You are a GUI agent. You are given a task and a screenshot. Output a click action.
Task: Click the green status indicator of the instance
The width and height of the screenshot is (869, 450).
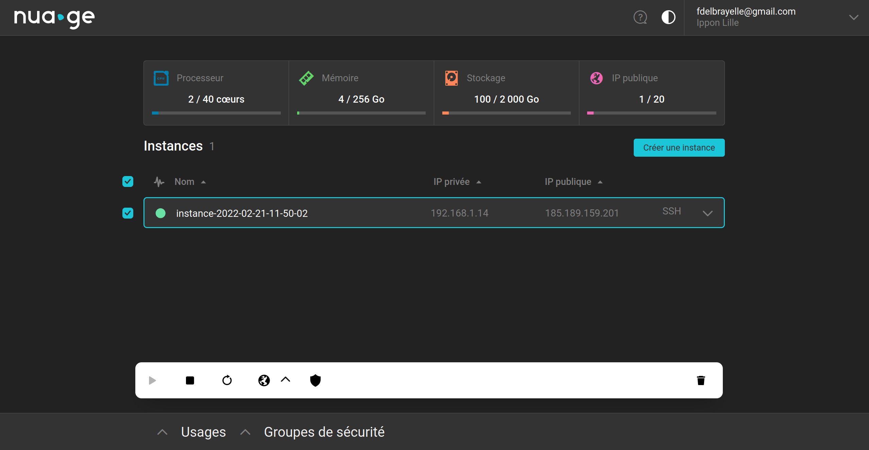tap(161, 213)
